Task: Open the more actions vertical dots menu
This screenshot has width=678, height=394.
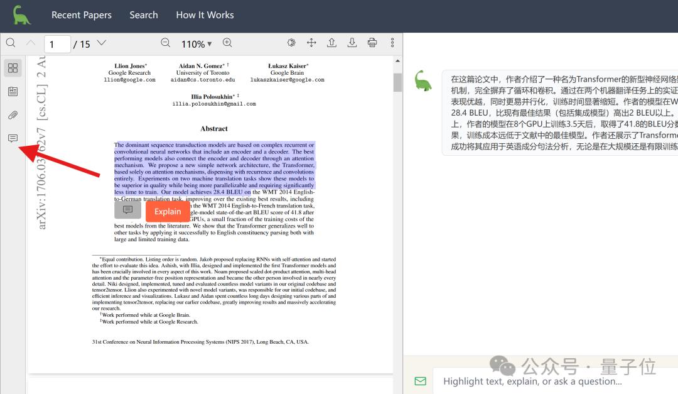Action: (x=392, y=43)
